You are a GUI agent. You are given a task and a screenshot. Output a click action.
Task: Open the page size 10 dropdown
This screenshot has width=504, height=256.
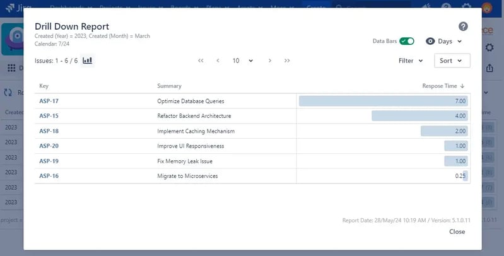pos(243,61)
